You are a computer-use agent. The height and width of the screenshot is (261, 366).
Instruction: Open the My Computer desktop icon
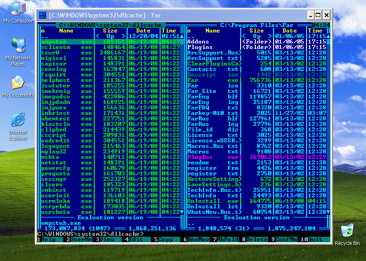(x=18, y=12)
